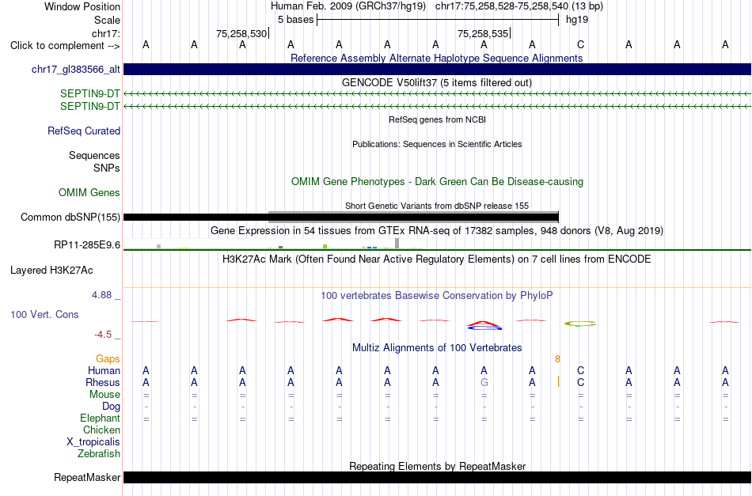
Task: Click the orange 'Gaps' row label
Action: (x=108, y=358)
